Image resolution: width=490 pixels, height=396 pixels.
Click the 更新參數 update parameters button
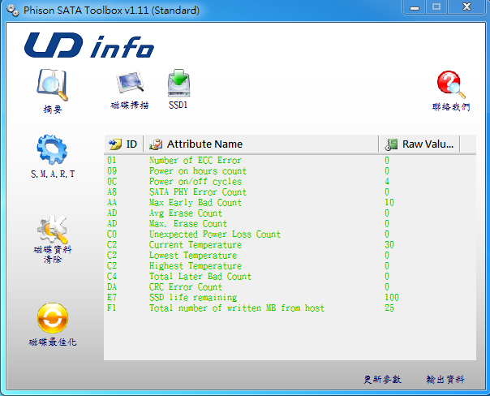click(x=382, y=380)
